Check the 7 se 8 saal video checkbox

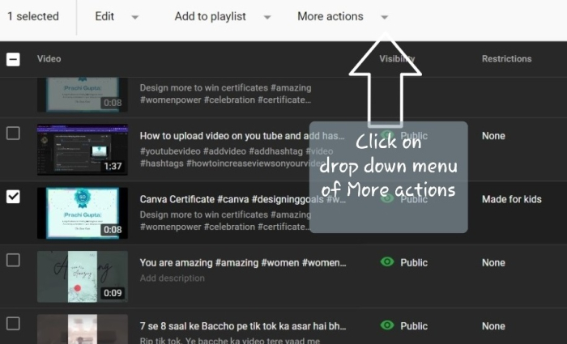point(13,323)
